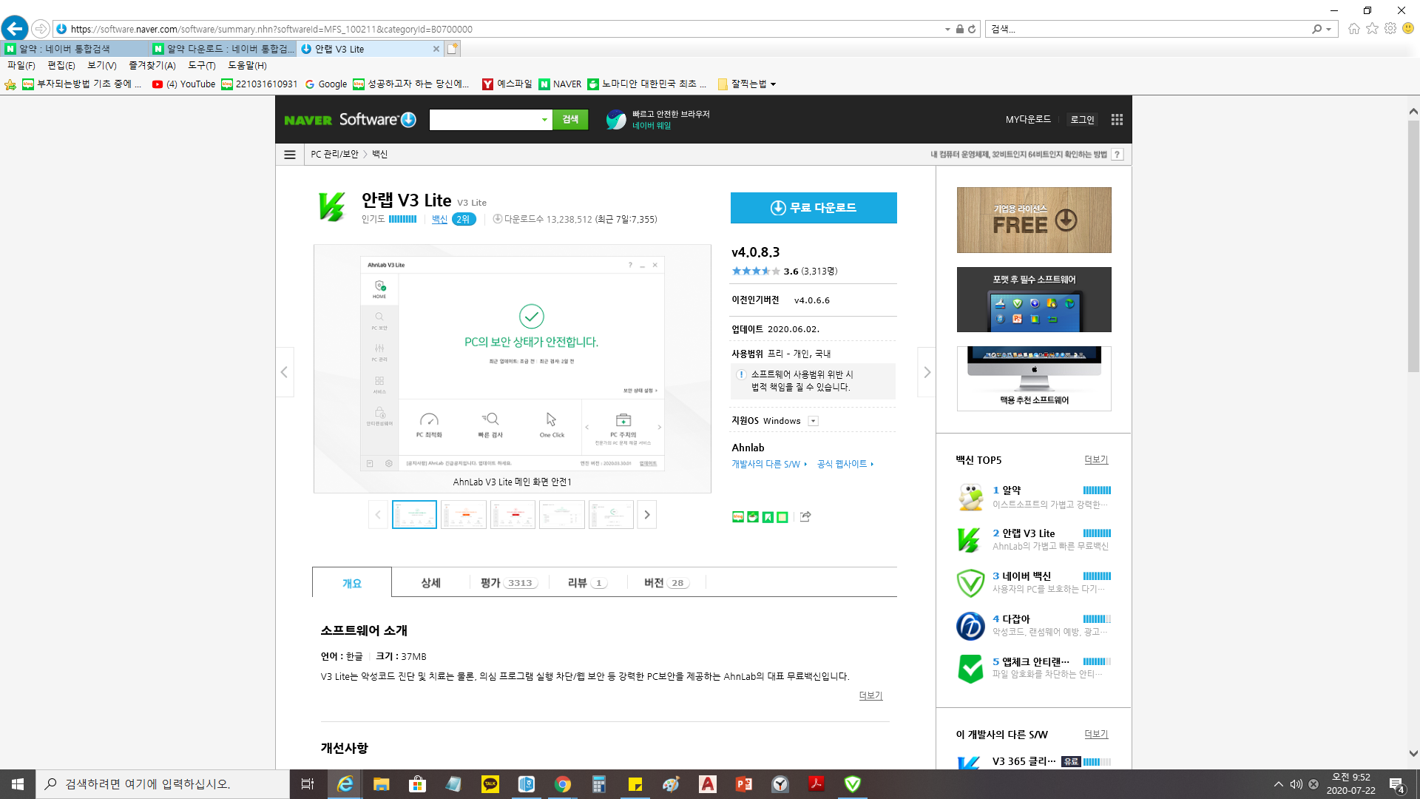Click the AhnLab V3 Lite logo icon

[x=331, y=207]
